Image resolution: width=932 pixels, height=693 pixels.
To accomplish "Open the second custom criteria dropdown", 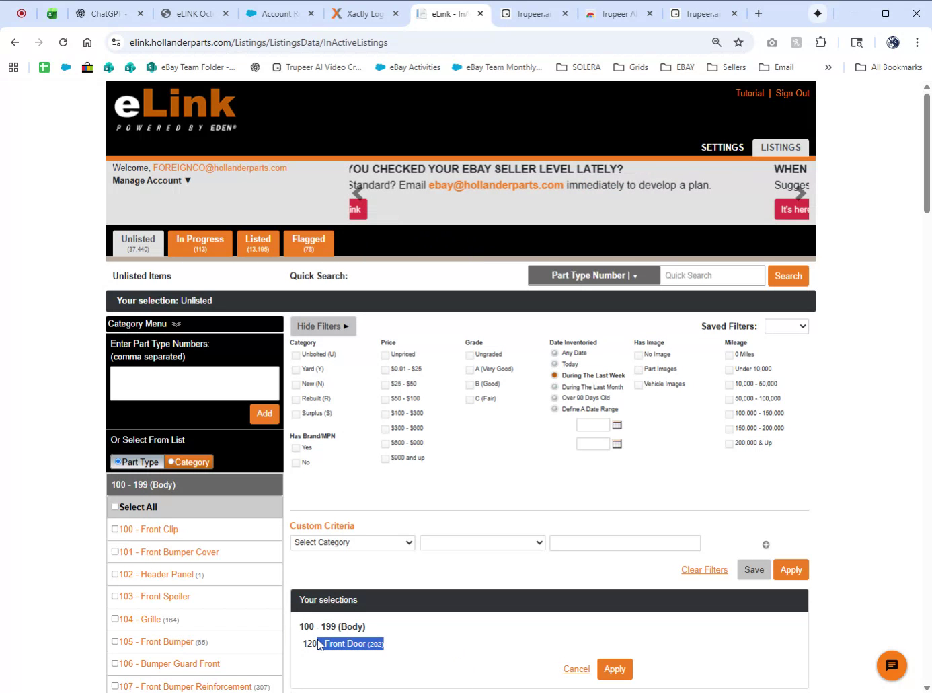I will pos(482,542).
